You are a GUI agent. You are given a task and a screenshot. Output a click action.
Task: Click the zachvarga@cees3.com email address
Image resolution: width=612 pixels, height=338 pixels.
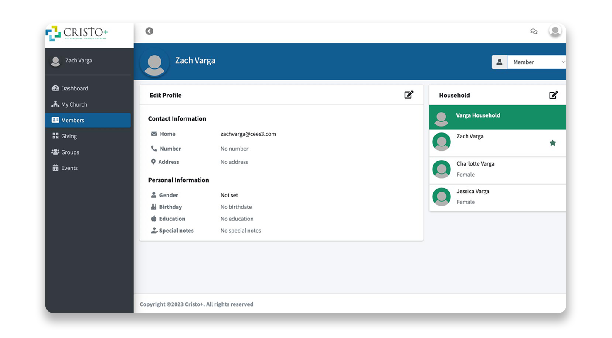coord(248,134)
